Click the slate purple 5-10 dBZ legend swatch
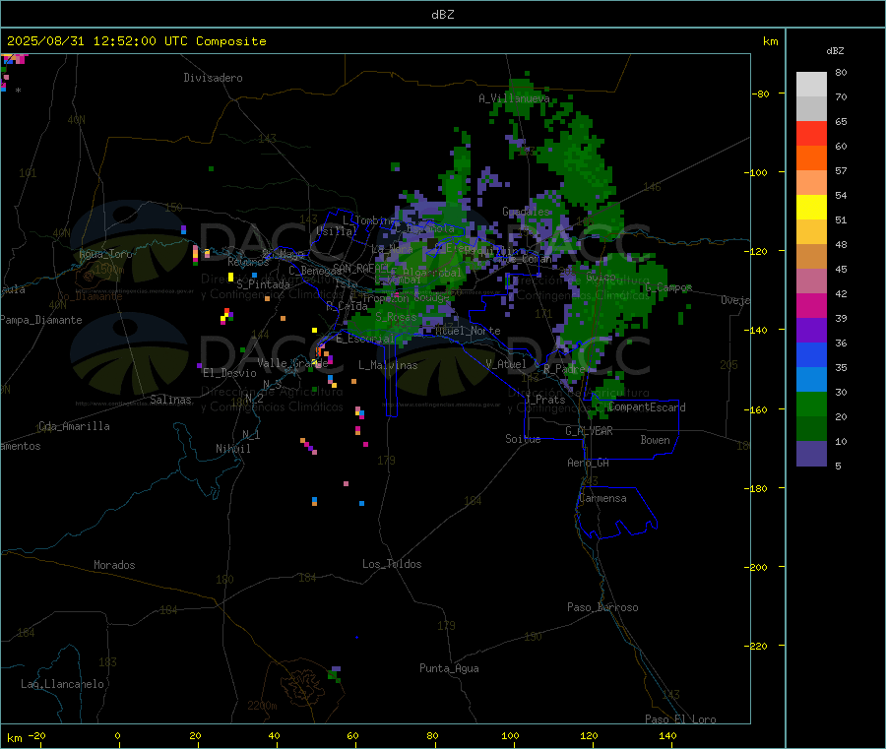The height and width of the screenshot is (749, 886). pos(811,454)
